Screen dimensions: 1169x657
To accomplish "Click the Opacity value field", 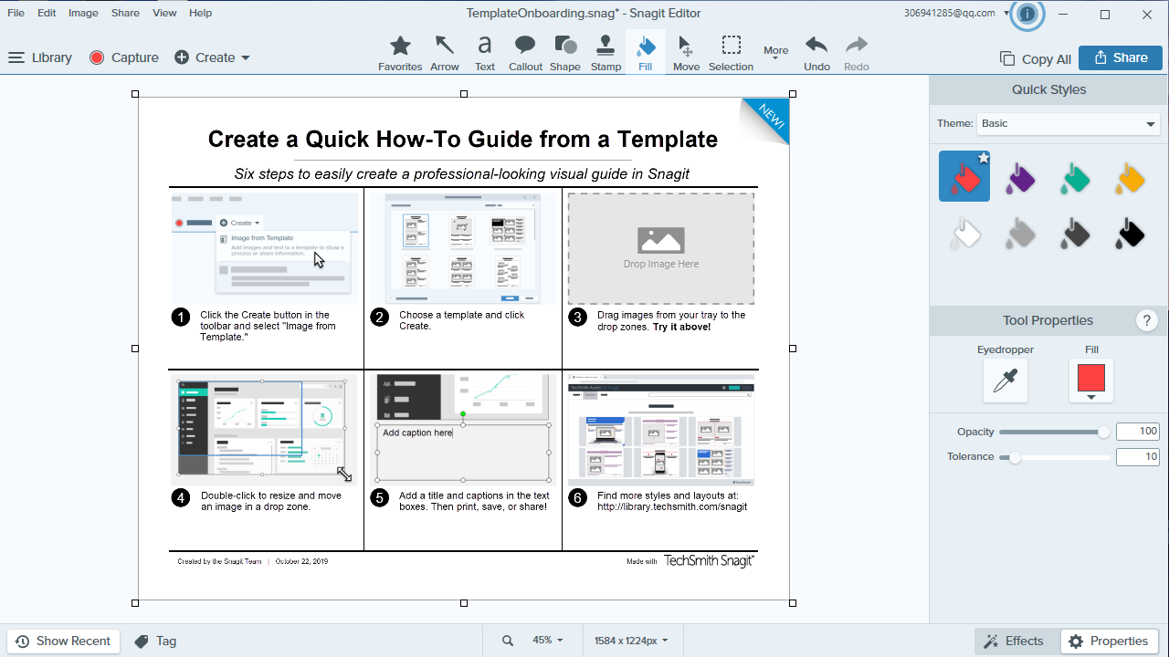I will pyautogui.click(x=1137, y=432).
